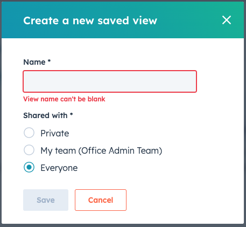Click the disabled Save button
The width and height of the screenshot is (246, 227).
tap(46, 200)
